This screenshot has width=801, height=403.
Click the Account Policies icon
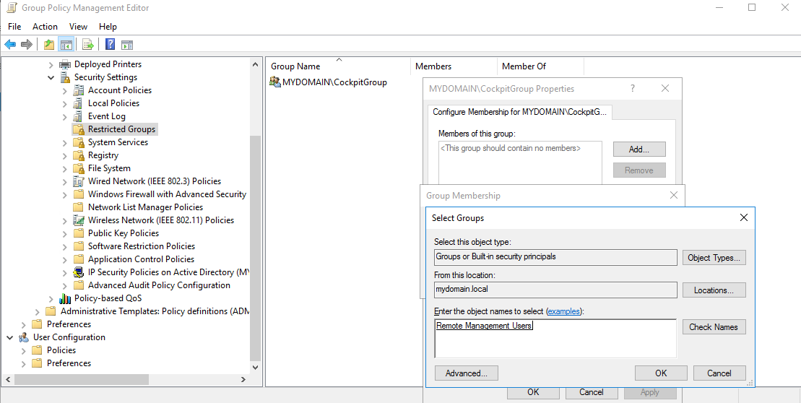coord(78,90)
